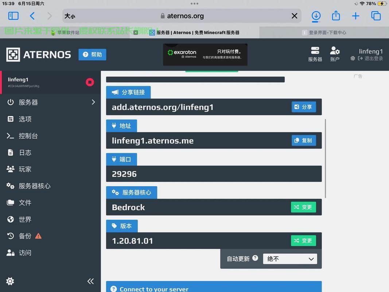389x292 pixels.
Task: Click the 版本 version label
Action: [122, 226]
